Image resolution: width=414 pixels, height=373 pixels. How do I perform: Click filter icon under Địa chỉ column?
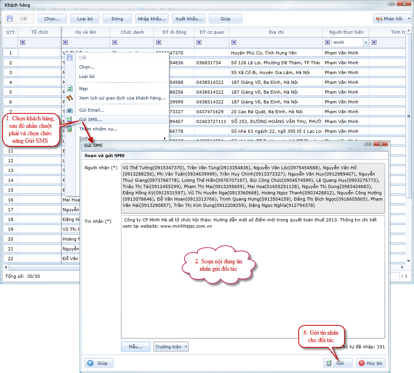[x=234, y=42]
